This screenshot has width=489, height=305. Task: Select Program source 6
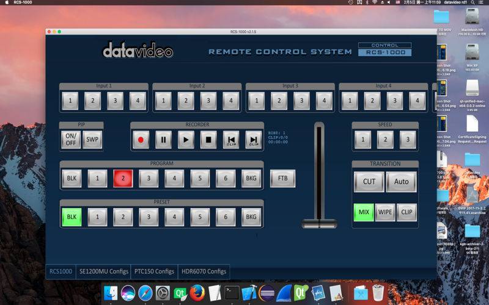pos(226,178)
